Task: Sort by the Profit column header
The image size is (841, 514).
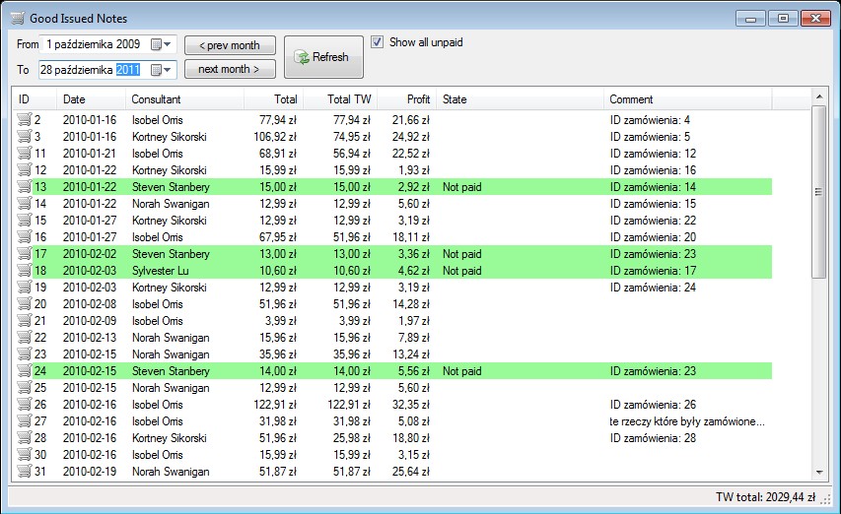Action: click(x=406, y=99)
